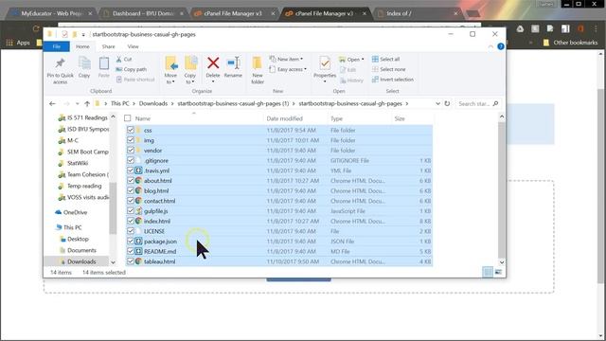The height and width of the screenshot is (341, 606).
Task: Switch to large icons view
Action: pyautogui.click(x=499, y=272)
